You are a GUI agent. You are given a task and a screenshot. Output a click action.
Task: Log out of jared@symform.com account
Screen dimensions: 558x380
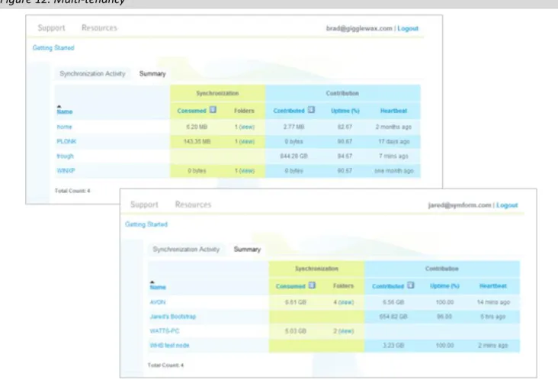[507, 205]
